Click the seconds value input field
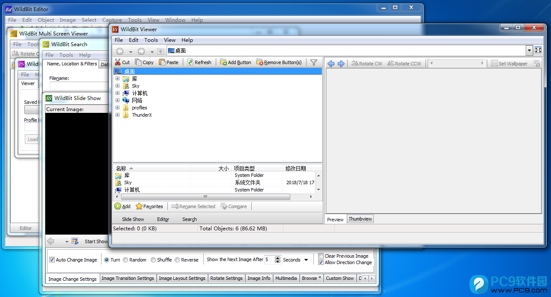Image resolution: width=551 pixels, height=297 pixels. [269, 260]
